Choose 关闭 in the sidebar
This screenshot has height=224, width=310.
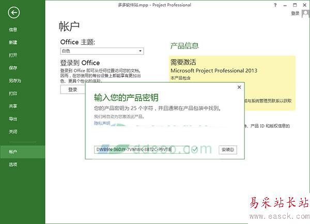(x=13, y=131)
